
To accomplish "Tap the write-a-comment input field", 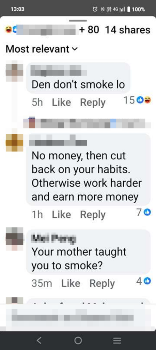I will point(78,318).
